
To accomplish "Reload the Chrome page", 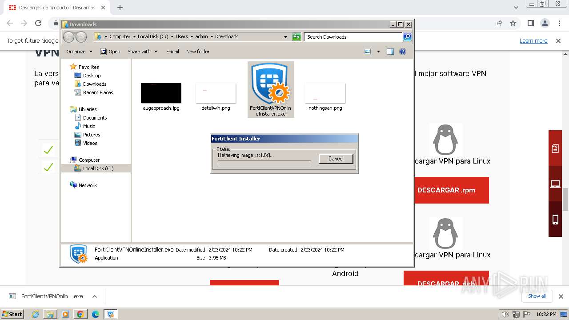I will pyautogui.click(x=38, y=23).
